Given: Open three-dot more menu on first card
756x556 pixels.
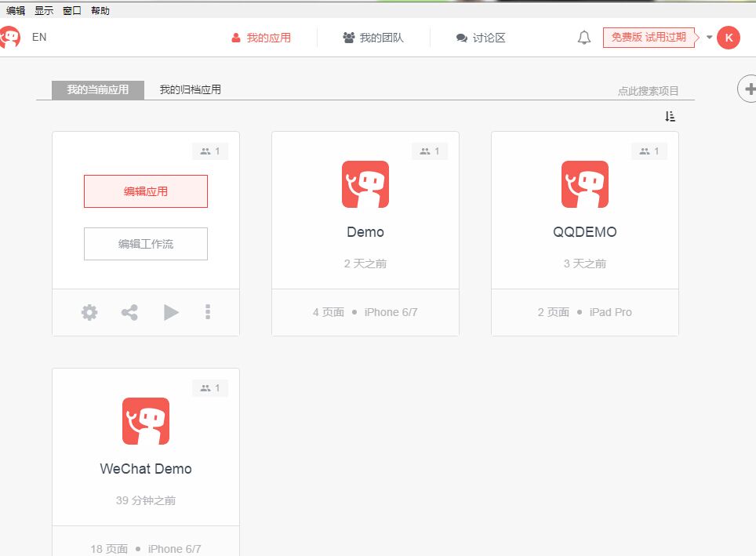Looking at the screenshot, I should tap(208, 312).
